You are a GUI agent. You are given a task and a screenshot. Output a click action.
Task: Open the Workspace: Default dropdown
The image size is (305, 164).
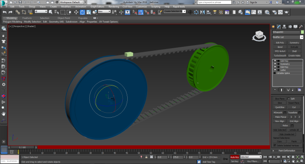point(71,2)
